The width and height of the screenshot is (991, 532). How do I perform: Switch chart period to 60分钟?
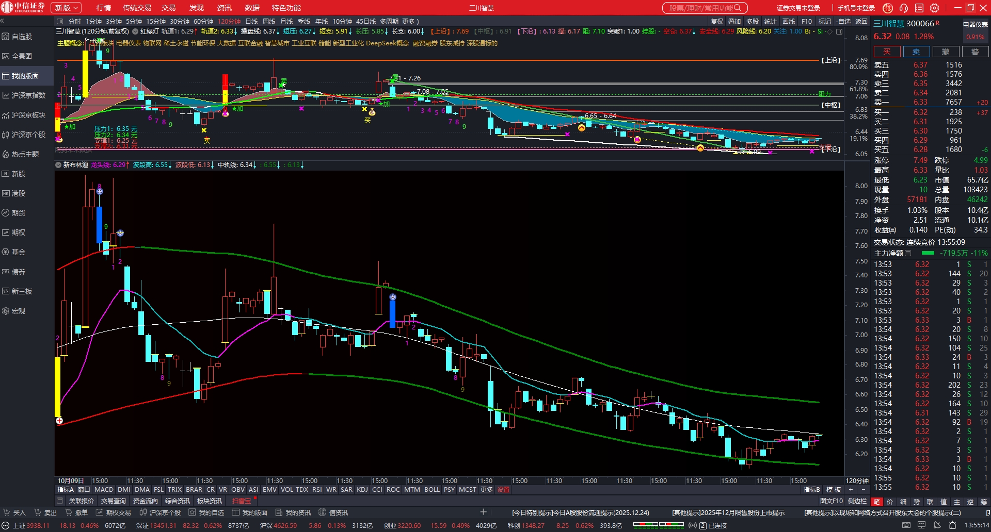(203, 22)
